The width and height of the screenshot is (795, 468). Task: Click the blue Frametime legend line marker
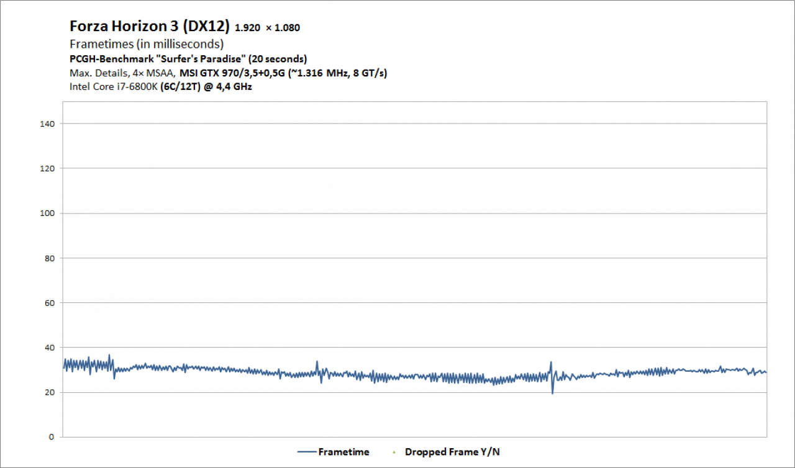point(306,452)
